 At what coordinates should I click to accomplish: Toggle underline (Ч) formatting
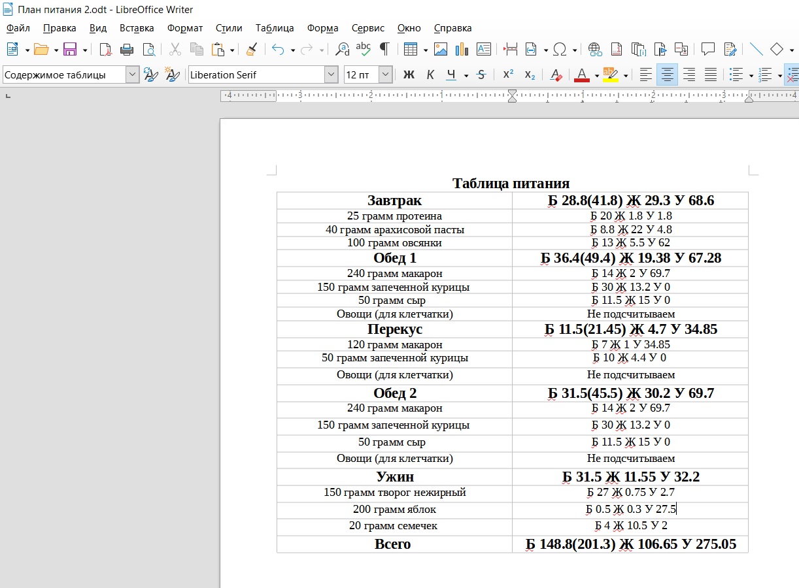[x=451, y=75]
